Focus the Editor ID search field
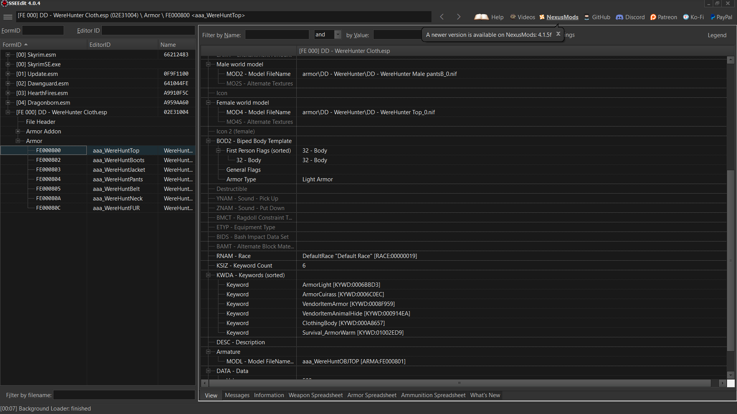The height and width of the screenshot is (414, 737). pyautogui.click(x=148, y=30)
